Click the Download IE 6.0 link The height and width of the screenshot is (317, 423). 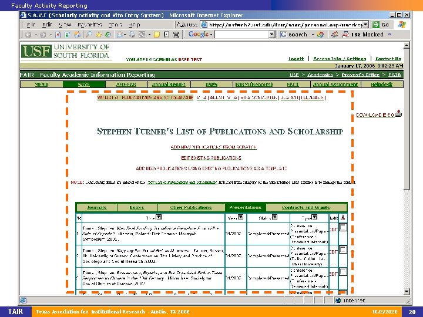tap(375, 115)
